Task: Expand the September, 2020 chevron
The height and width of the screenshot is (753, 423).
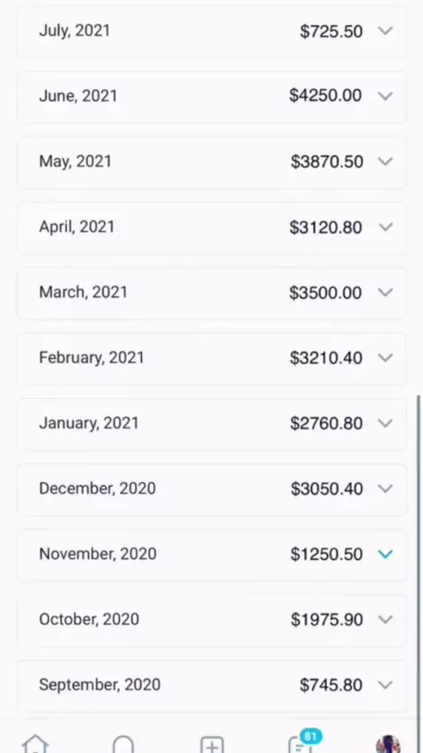Action: tap(386, 684)
